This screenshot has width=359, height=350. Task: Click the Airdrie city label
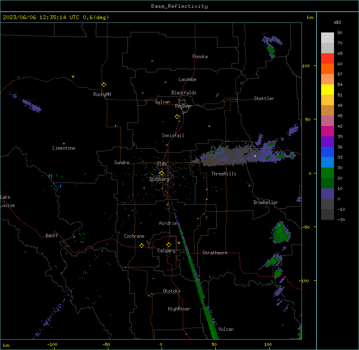pos(168,223)
